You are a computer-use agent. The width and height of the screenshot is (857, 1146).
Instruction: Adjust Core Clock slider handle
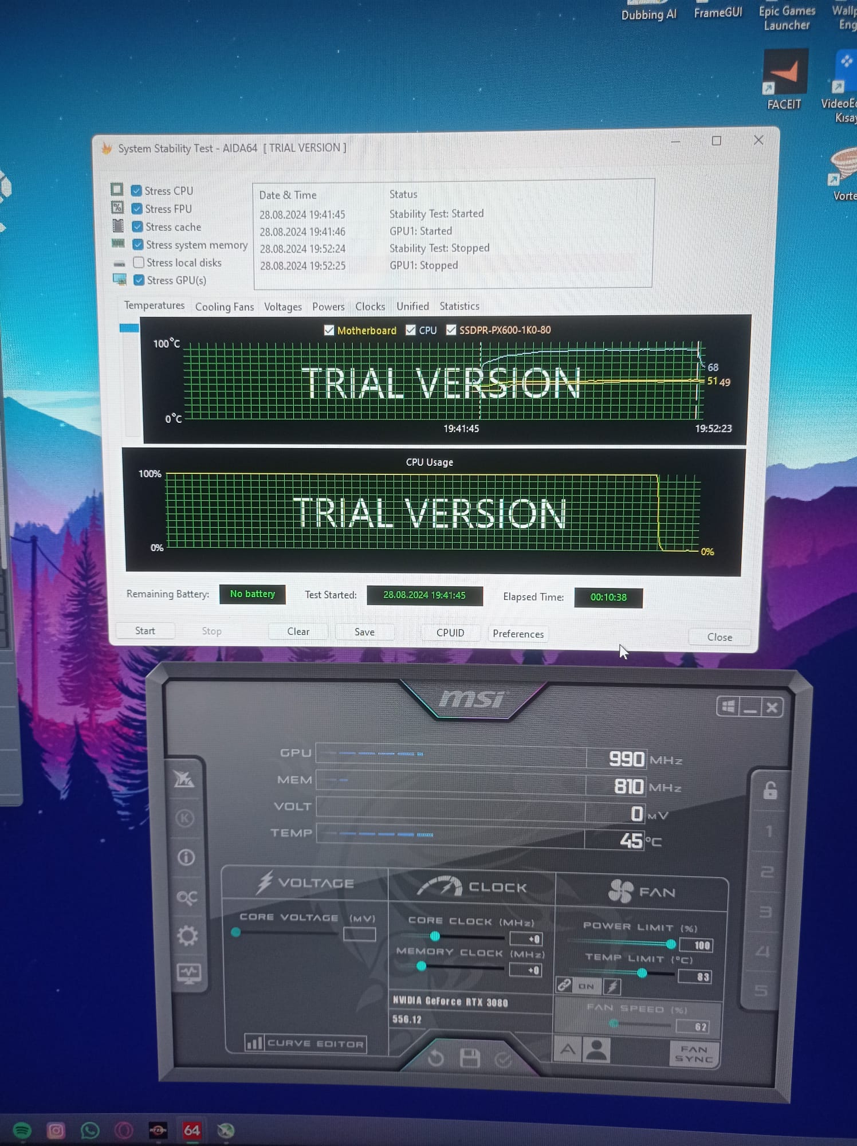[435, 936]
